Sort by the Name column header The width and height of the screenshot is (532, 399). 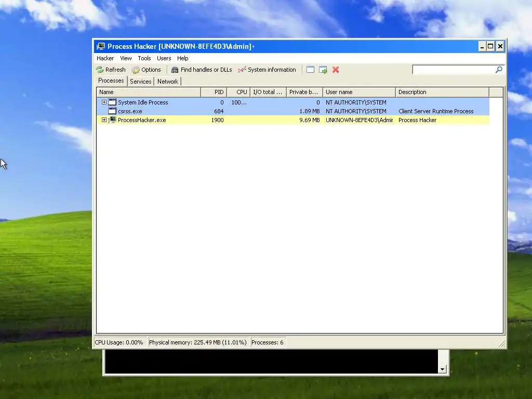(149, 92)
